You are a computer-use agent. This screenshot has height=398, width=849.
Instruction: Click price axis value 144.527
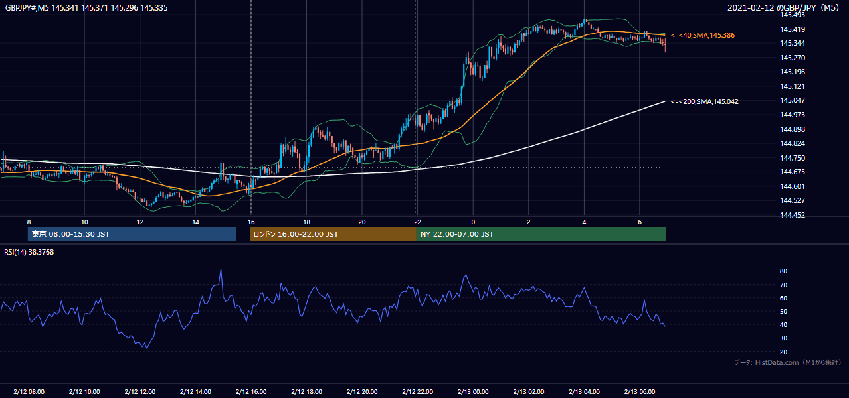pyautogui.click(x=793, y=200)
